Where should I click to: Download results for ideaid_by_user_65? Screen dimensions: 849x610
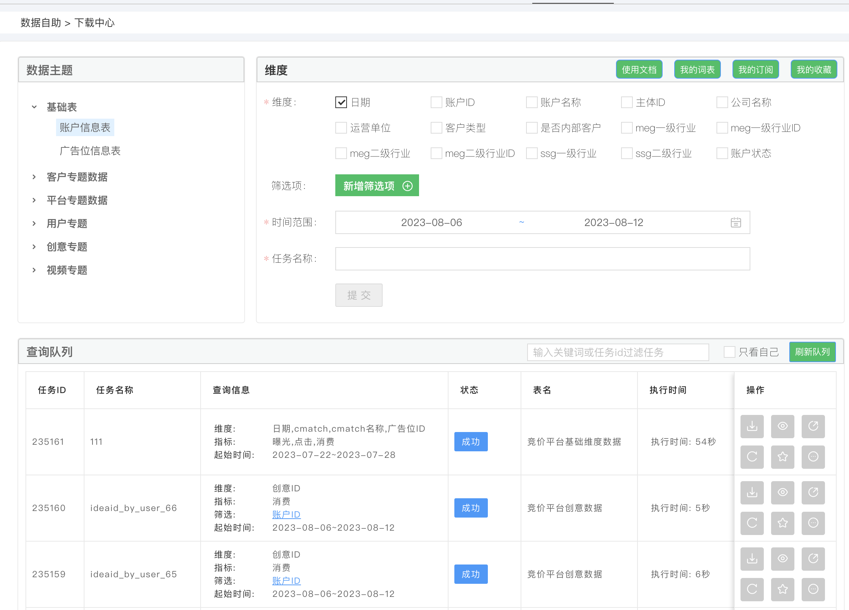(x=752, y=559)
